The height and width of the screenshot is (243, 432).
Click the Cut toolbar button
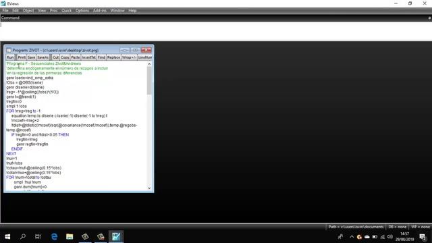(x=55, y=57)
